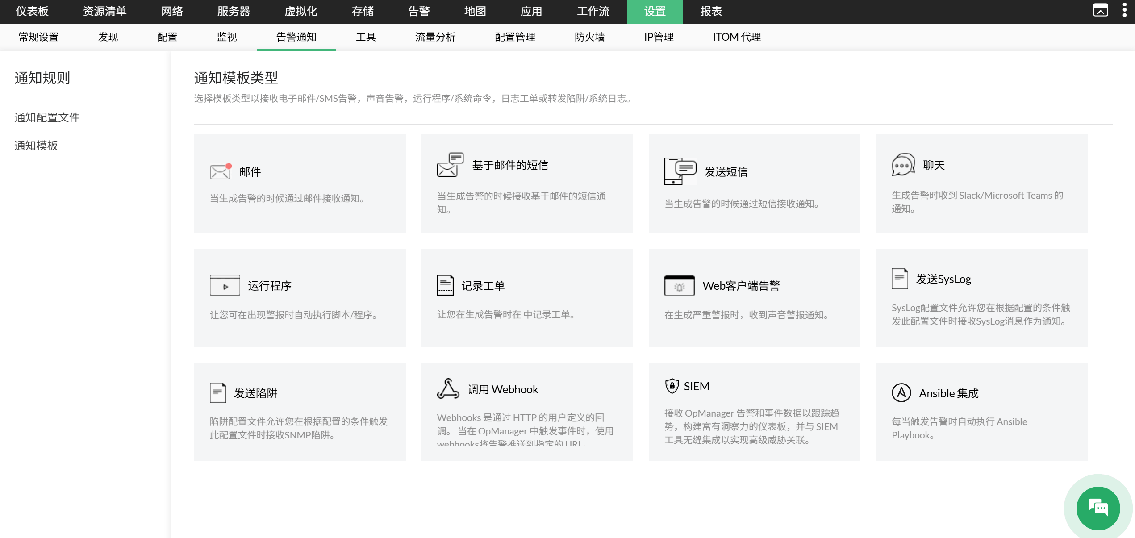
Task: Click the SIEM shield lock icon
Action: [x=672, y=386]
